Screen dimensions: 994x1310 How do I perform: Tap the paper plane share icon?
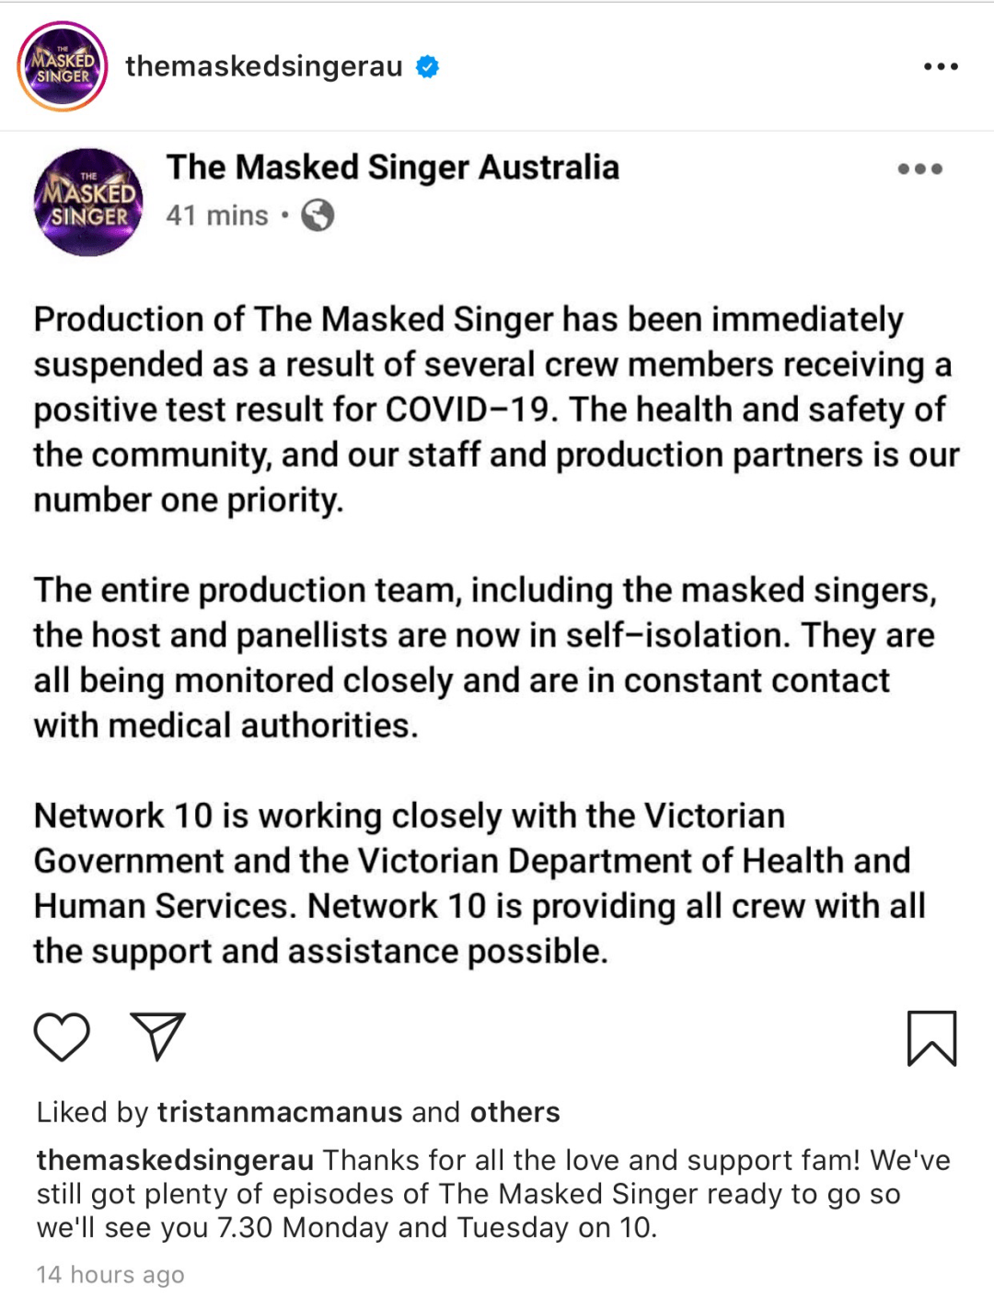coord(157,1037)
